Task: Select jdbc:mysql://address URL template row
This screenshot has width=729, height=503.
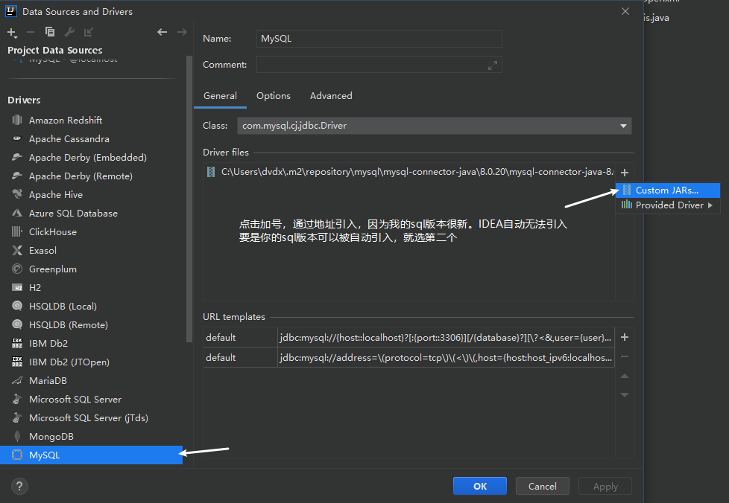Action: (x=408, y=357)
